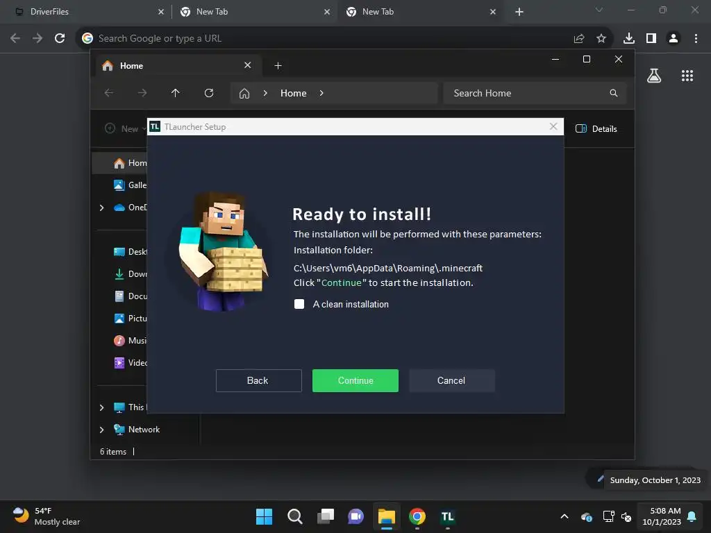Open Chrome three-dot menu
Viewport: 711px width, 533px height.
[x=696, y=39]
